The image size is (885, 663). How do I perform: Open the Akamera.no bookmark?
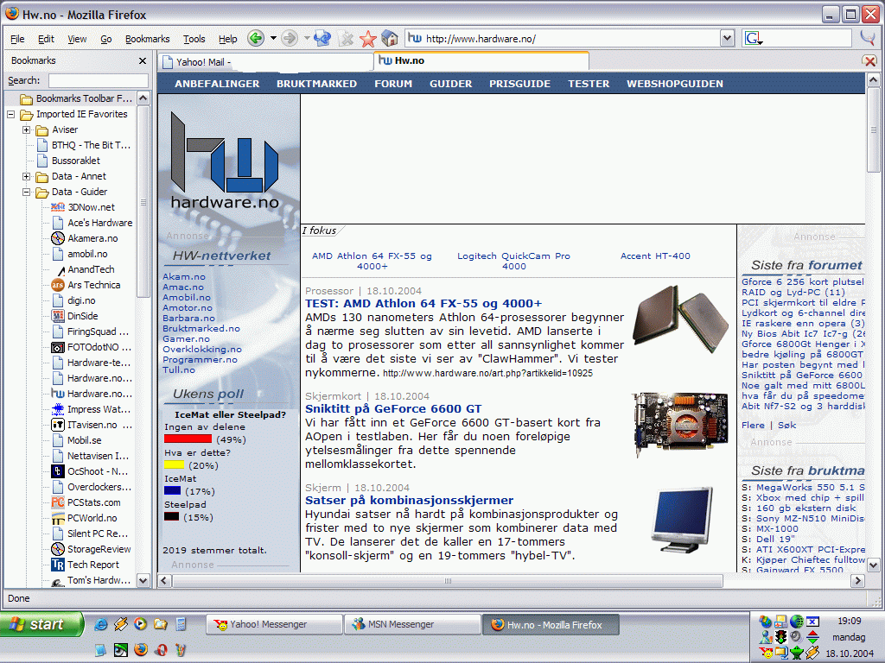pos(92,238)
